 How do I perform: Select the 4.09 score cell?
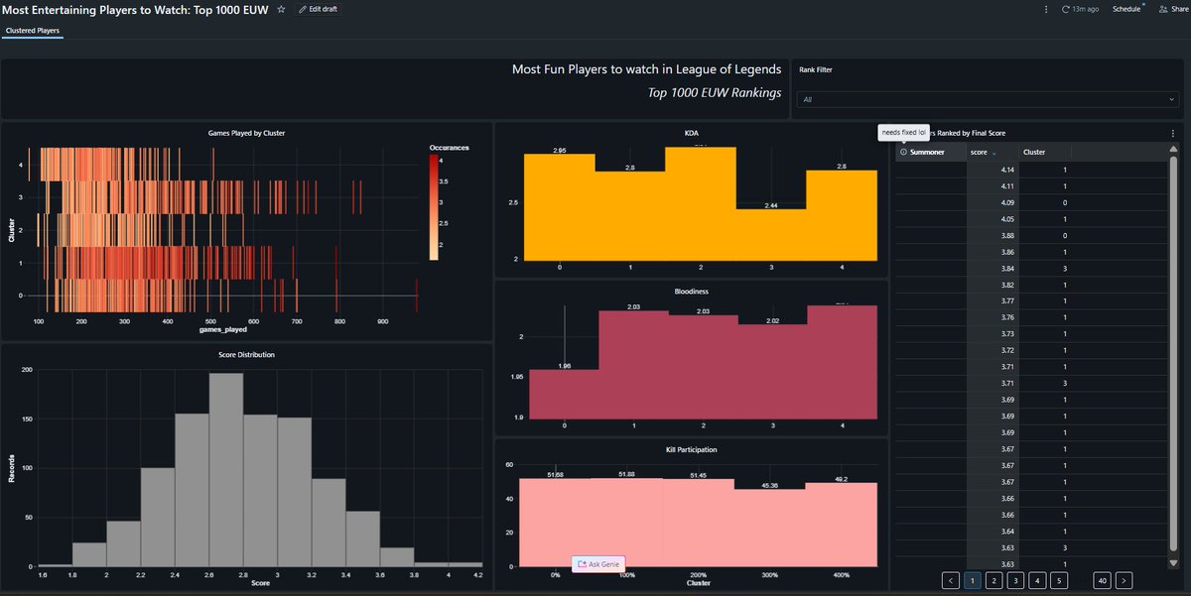(x=993, y=203)
